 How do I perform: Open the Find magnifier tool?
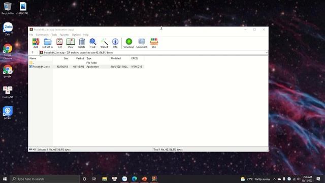[93, 43]
